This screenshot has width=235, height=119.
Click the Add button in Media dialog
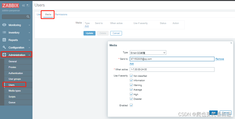point(213,113)
